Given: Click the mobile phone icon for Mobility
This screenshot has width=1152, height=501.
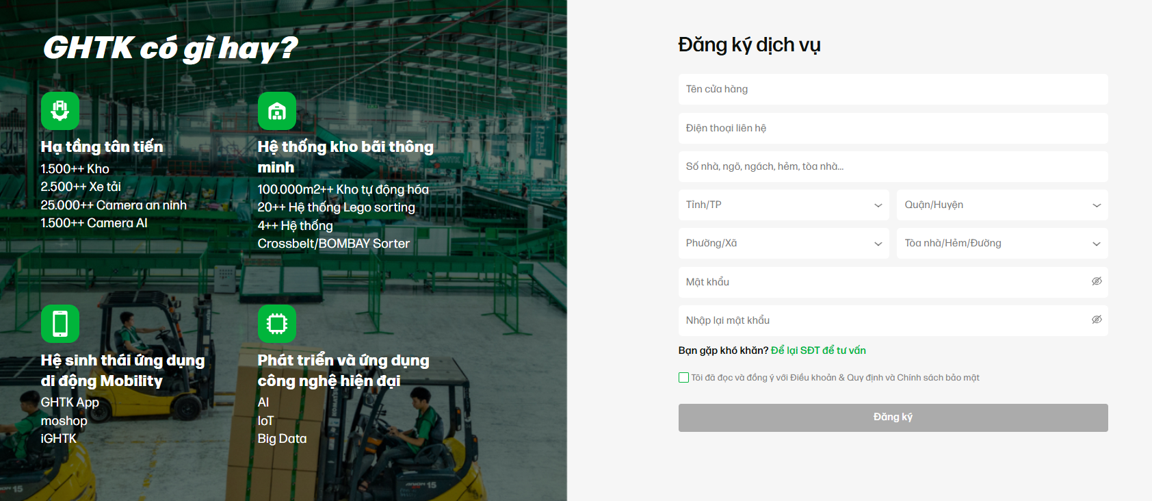Looking at the screenshot, I should point(60,324).
